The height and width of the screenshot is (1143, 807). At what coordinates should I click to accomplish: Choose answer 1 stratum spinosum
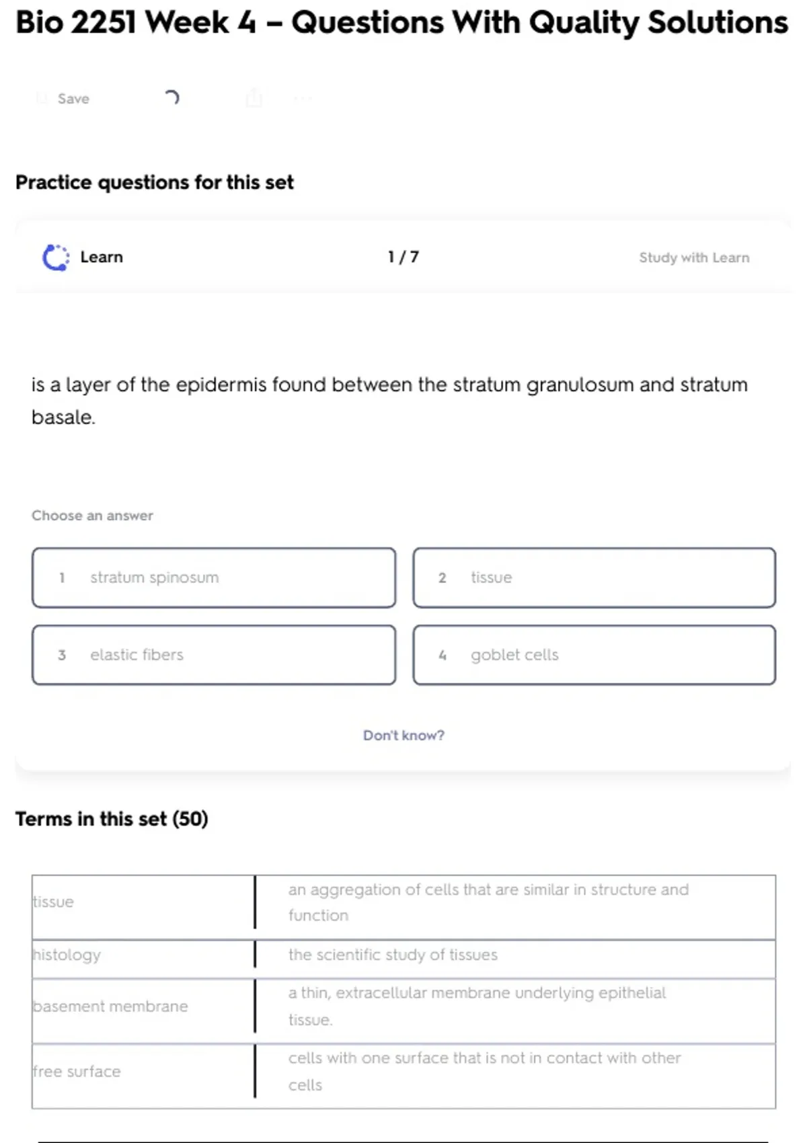coord(214,578)
